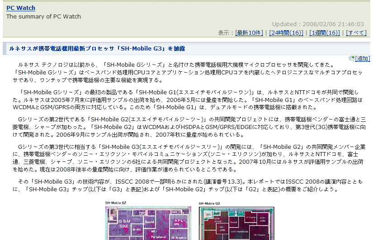Open the SH-Mobile G3 article headline
Viewport: 373px width, 240px height.
97,49
